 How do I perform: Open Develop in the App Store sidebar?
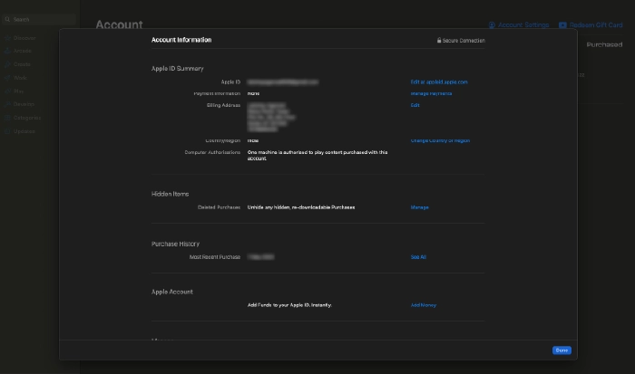pos(24,104)
